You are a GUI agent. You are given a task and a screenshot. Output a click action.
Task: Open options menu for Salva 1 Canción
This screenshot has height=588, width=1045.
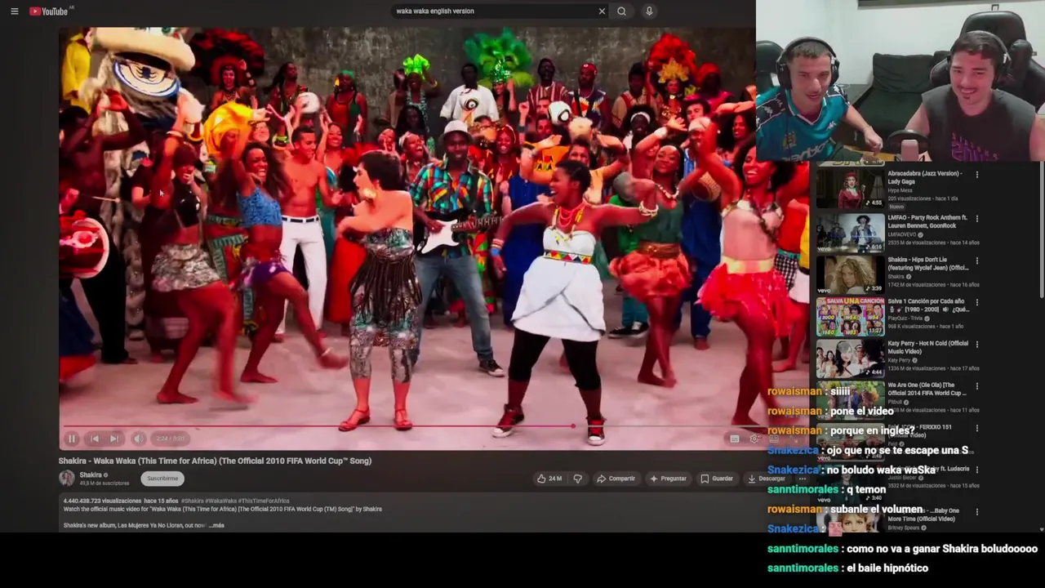pos(976,302)
